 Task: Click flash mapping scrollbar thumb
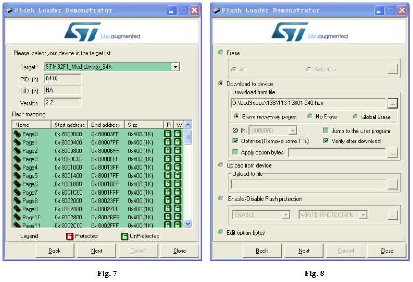(x=188, y=136)
